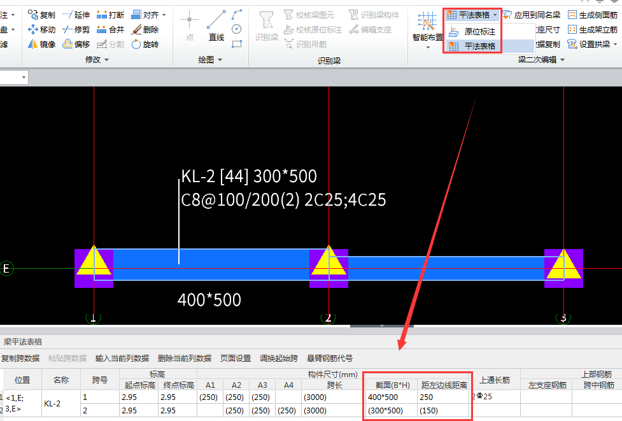Select the 修剪 (trim) tool
This screenshot has height=421, width=622.
[76, 30]
